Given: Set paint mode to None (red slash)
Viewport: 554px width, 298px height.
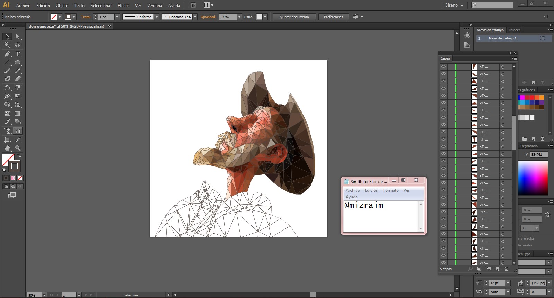Looking at the screenshot, I should click(x=20, y=178).
